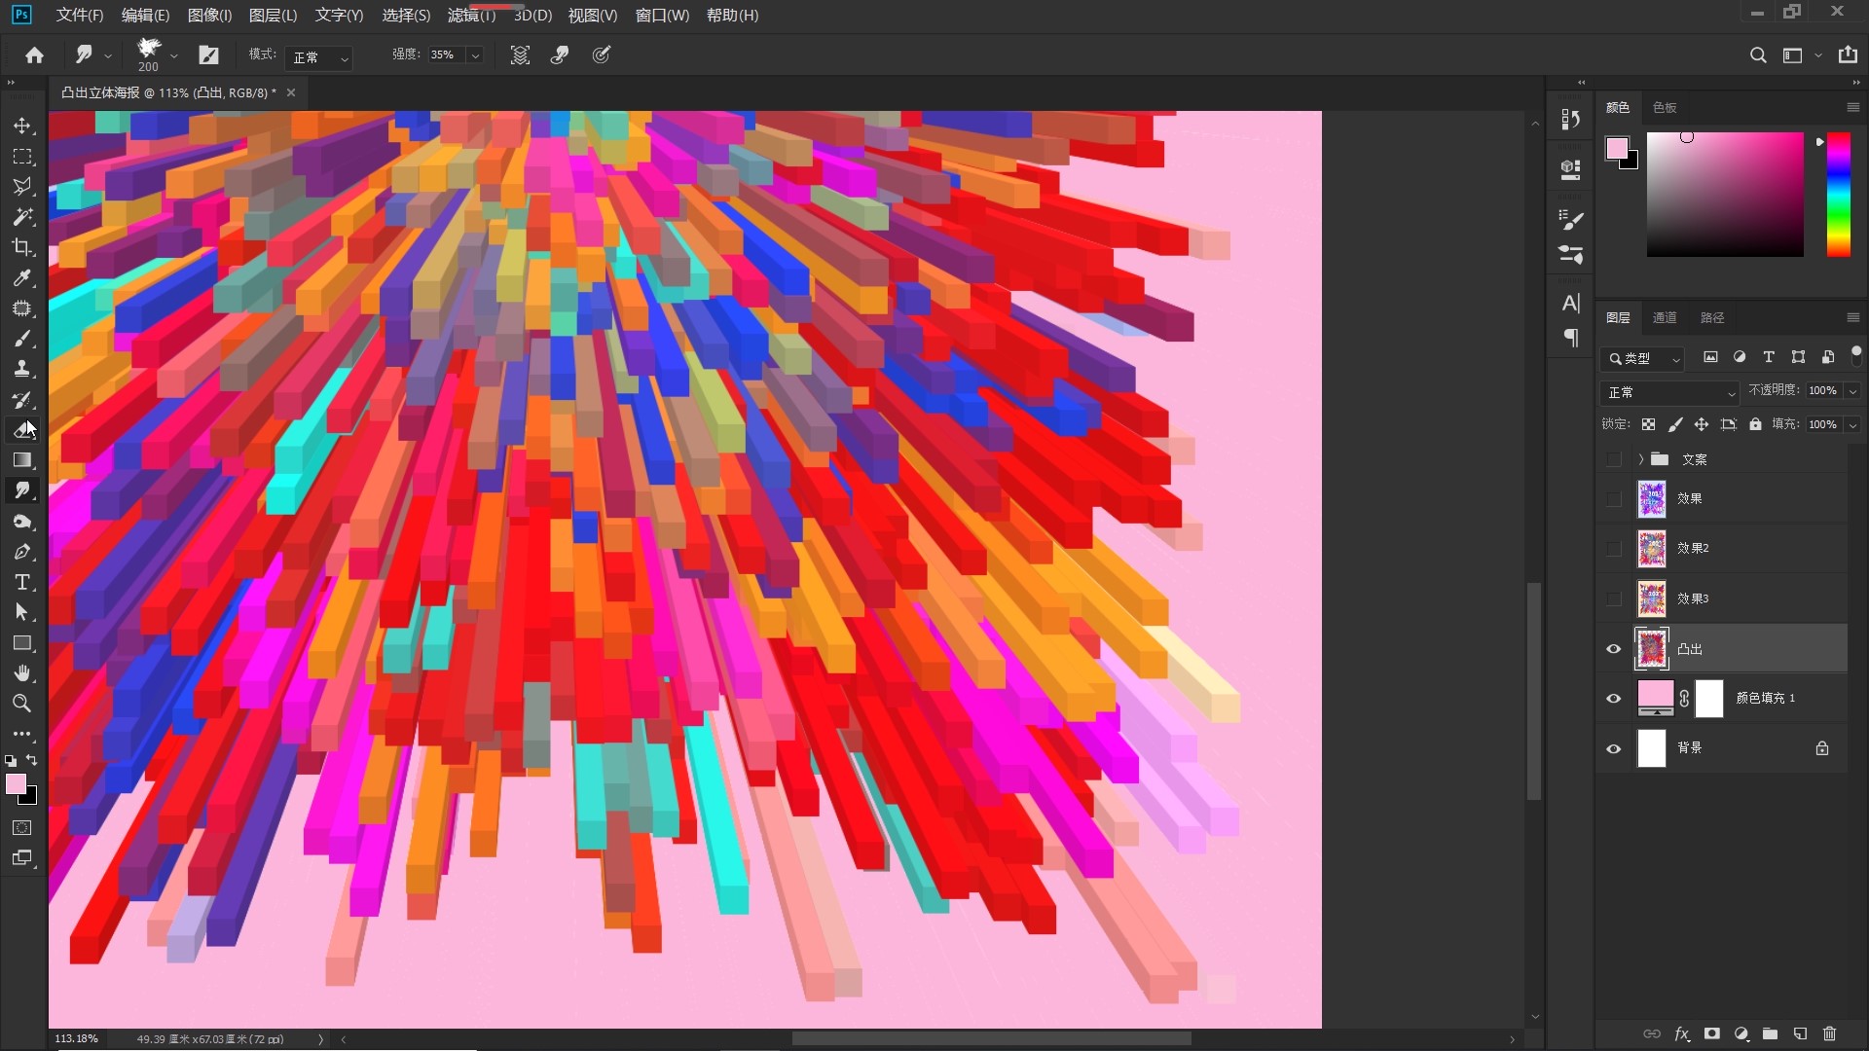This screenshot has height=1051, width=1869.
Task: Select the Crop tool
Action: [x=22, y=247]
